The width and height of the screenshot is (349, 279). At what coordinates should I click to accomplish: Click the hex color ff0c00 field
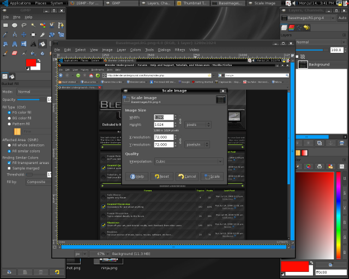(331, 272)
